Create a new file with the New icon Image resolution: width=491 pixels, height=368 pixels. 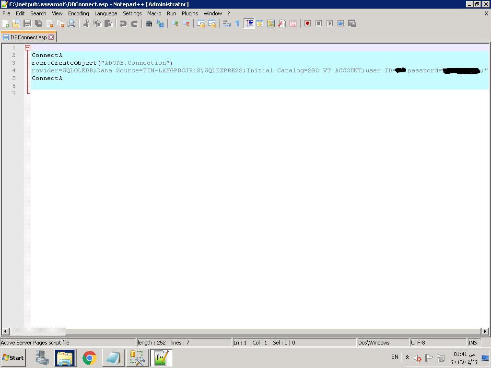pyautogui.click(x=5, y=23)
